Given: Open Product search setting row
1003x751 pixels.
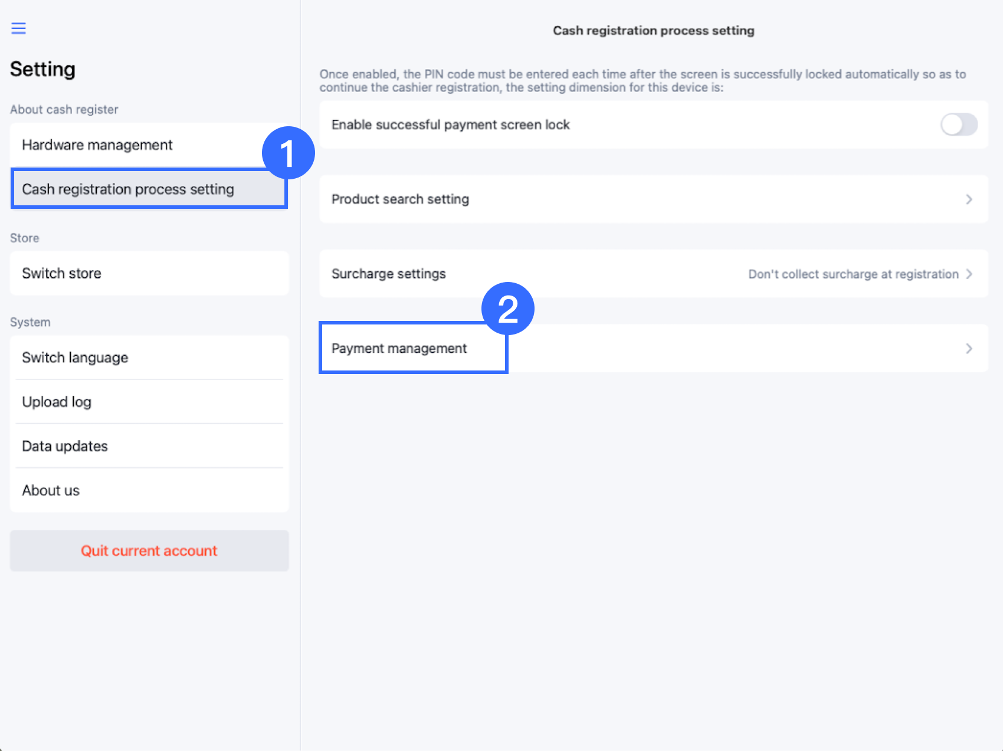Looking at the screenshot, I should tap(401, 199).
